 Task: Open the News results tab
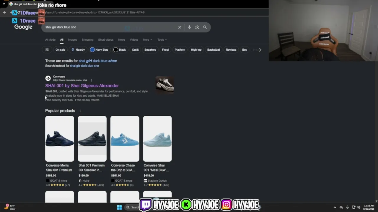coord(122,39)
